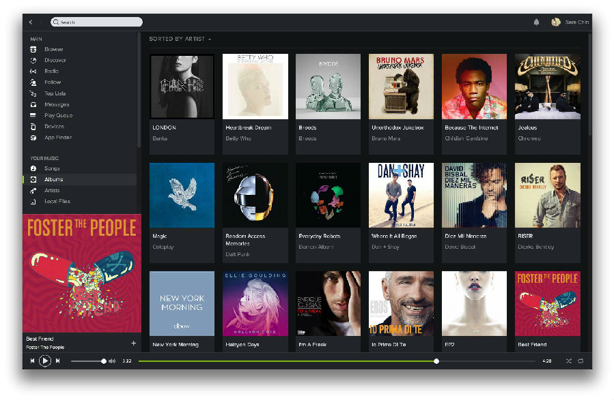Open Sara Chin user account menu
Image resolution: width=614 pixels, height=400 pixels.
point(571,22)
